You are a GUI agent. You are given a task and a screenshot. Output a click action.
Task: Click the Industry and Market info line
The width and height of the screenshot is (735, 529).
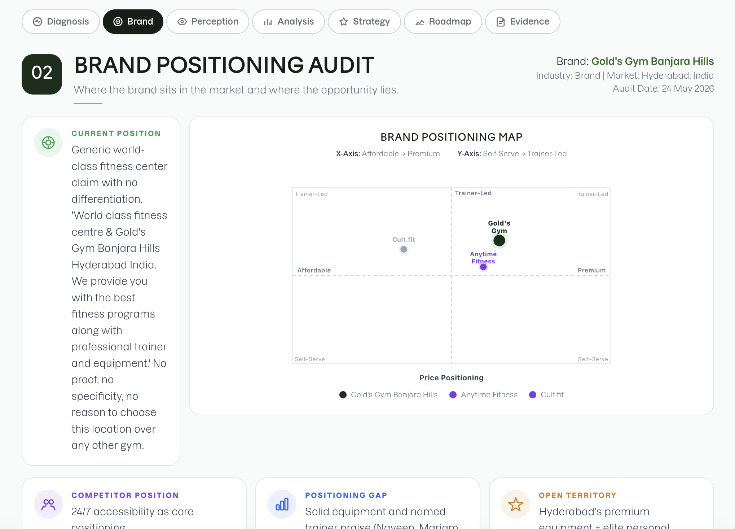[625, 76]
